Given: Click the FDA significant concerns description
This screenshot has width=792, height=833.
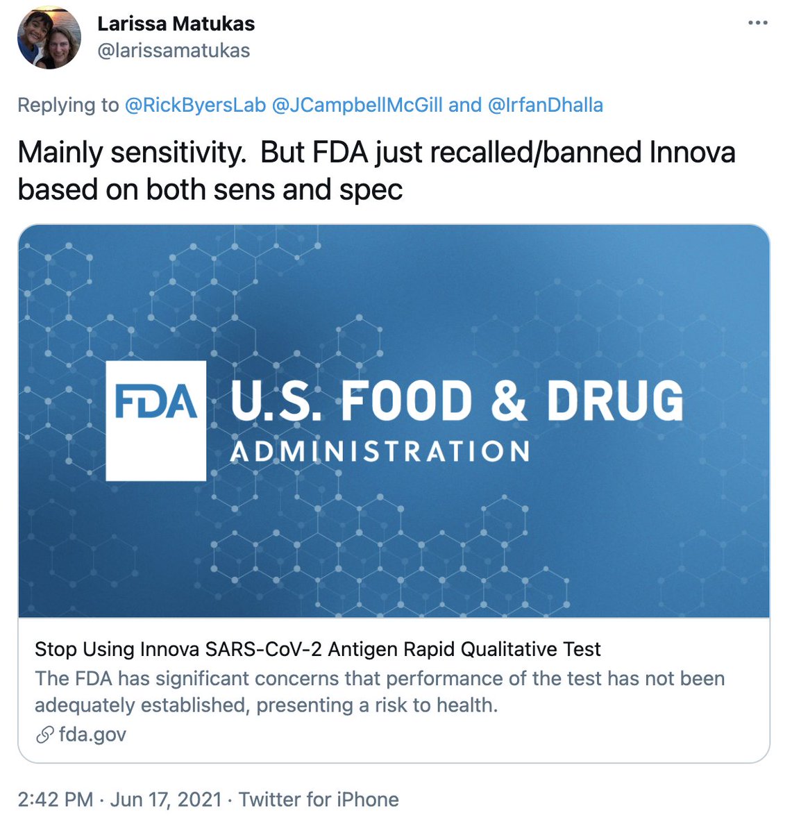Looking at the screenshot, I should (379, 691).
